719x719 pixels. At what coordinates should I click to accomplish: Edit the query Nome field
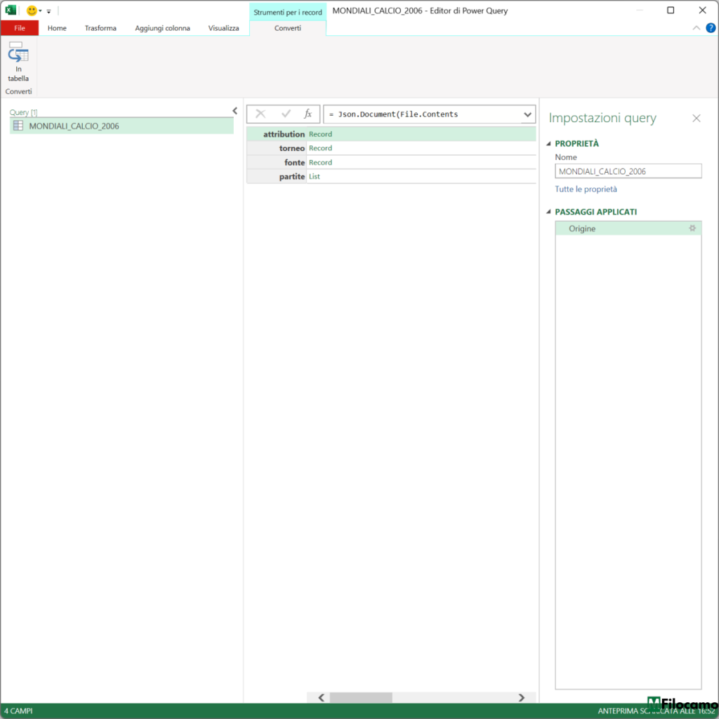point(628,171)
